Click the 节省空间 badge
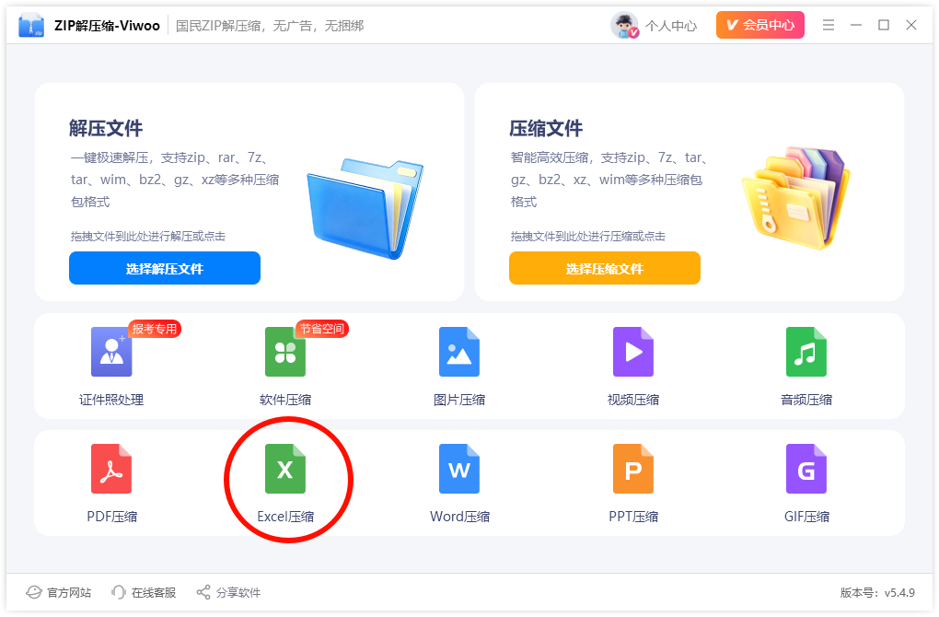 pos(322,329)
